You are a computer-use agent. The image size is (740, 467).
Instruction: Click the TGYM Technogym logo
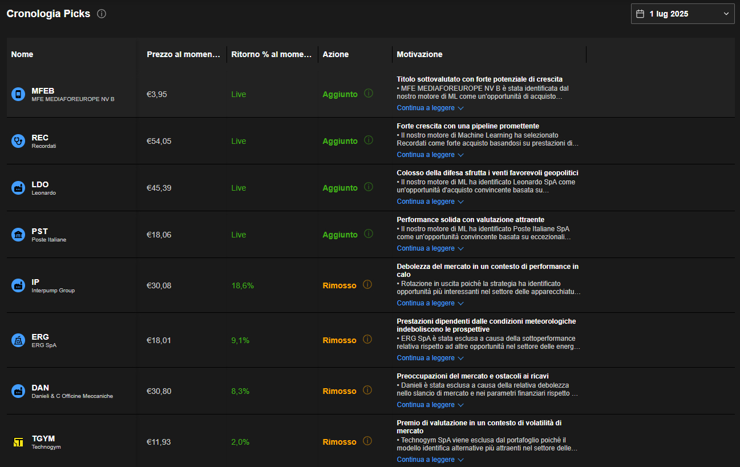point(18,442)
